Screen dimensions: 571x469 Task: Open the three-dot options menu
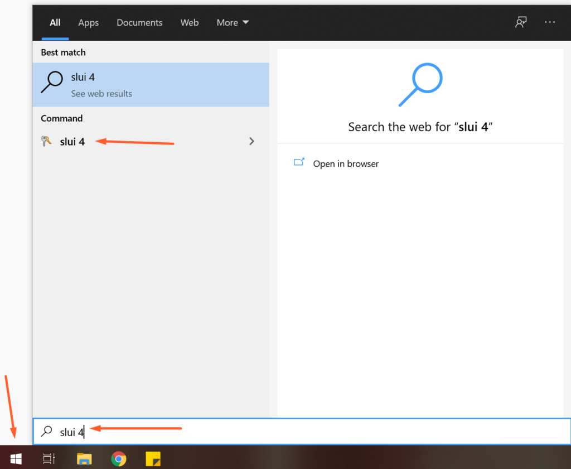pos(549,22)
